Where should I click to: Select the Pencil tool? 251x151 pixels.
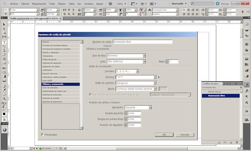point(4,55)
